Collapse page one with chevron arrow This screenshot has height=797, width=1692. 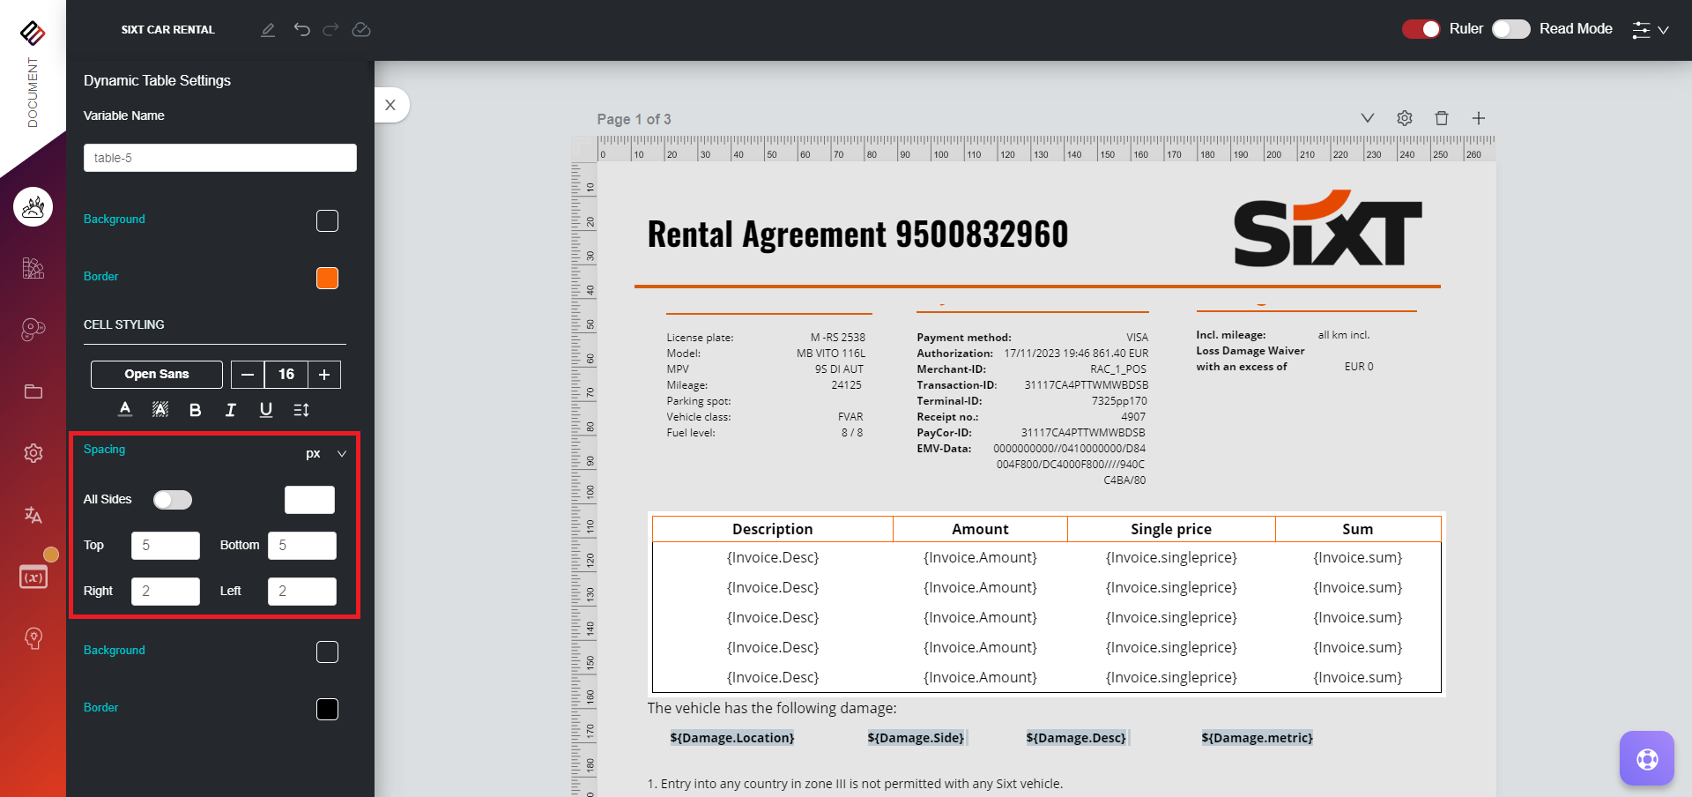point(1368,118)
